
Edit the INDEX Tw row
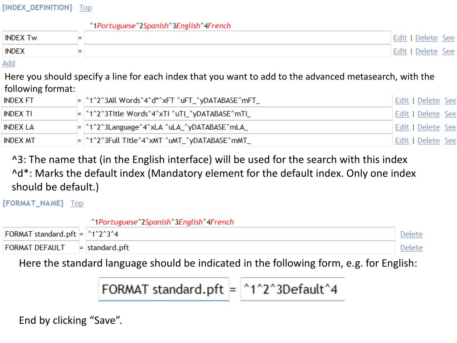click(x=400, y=38)
